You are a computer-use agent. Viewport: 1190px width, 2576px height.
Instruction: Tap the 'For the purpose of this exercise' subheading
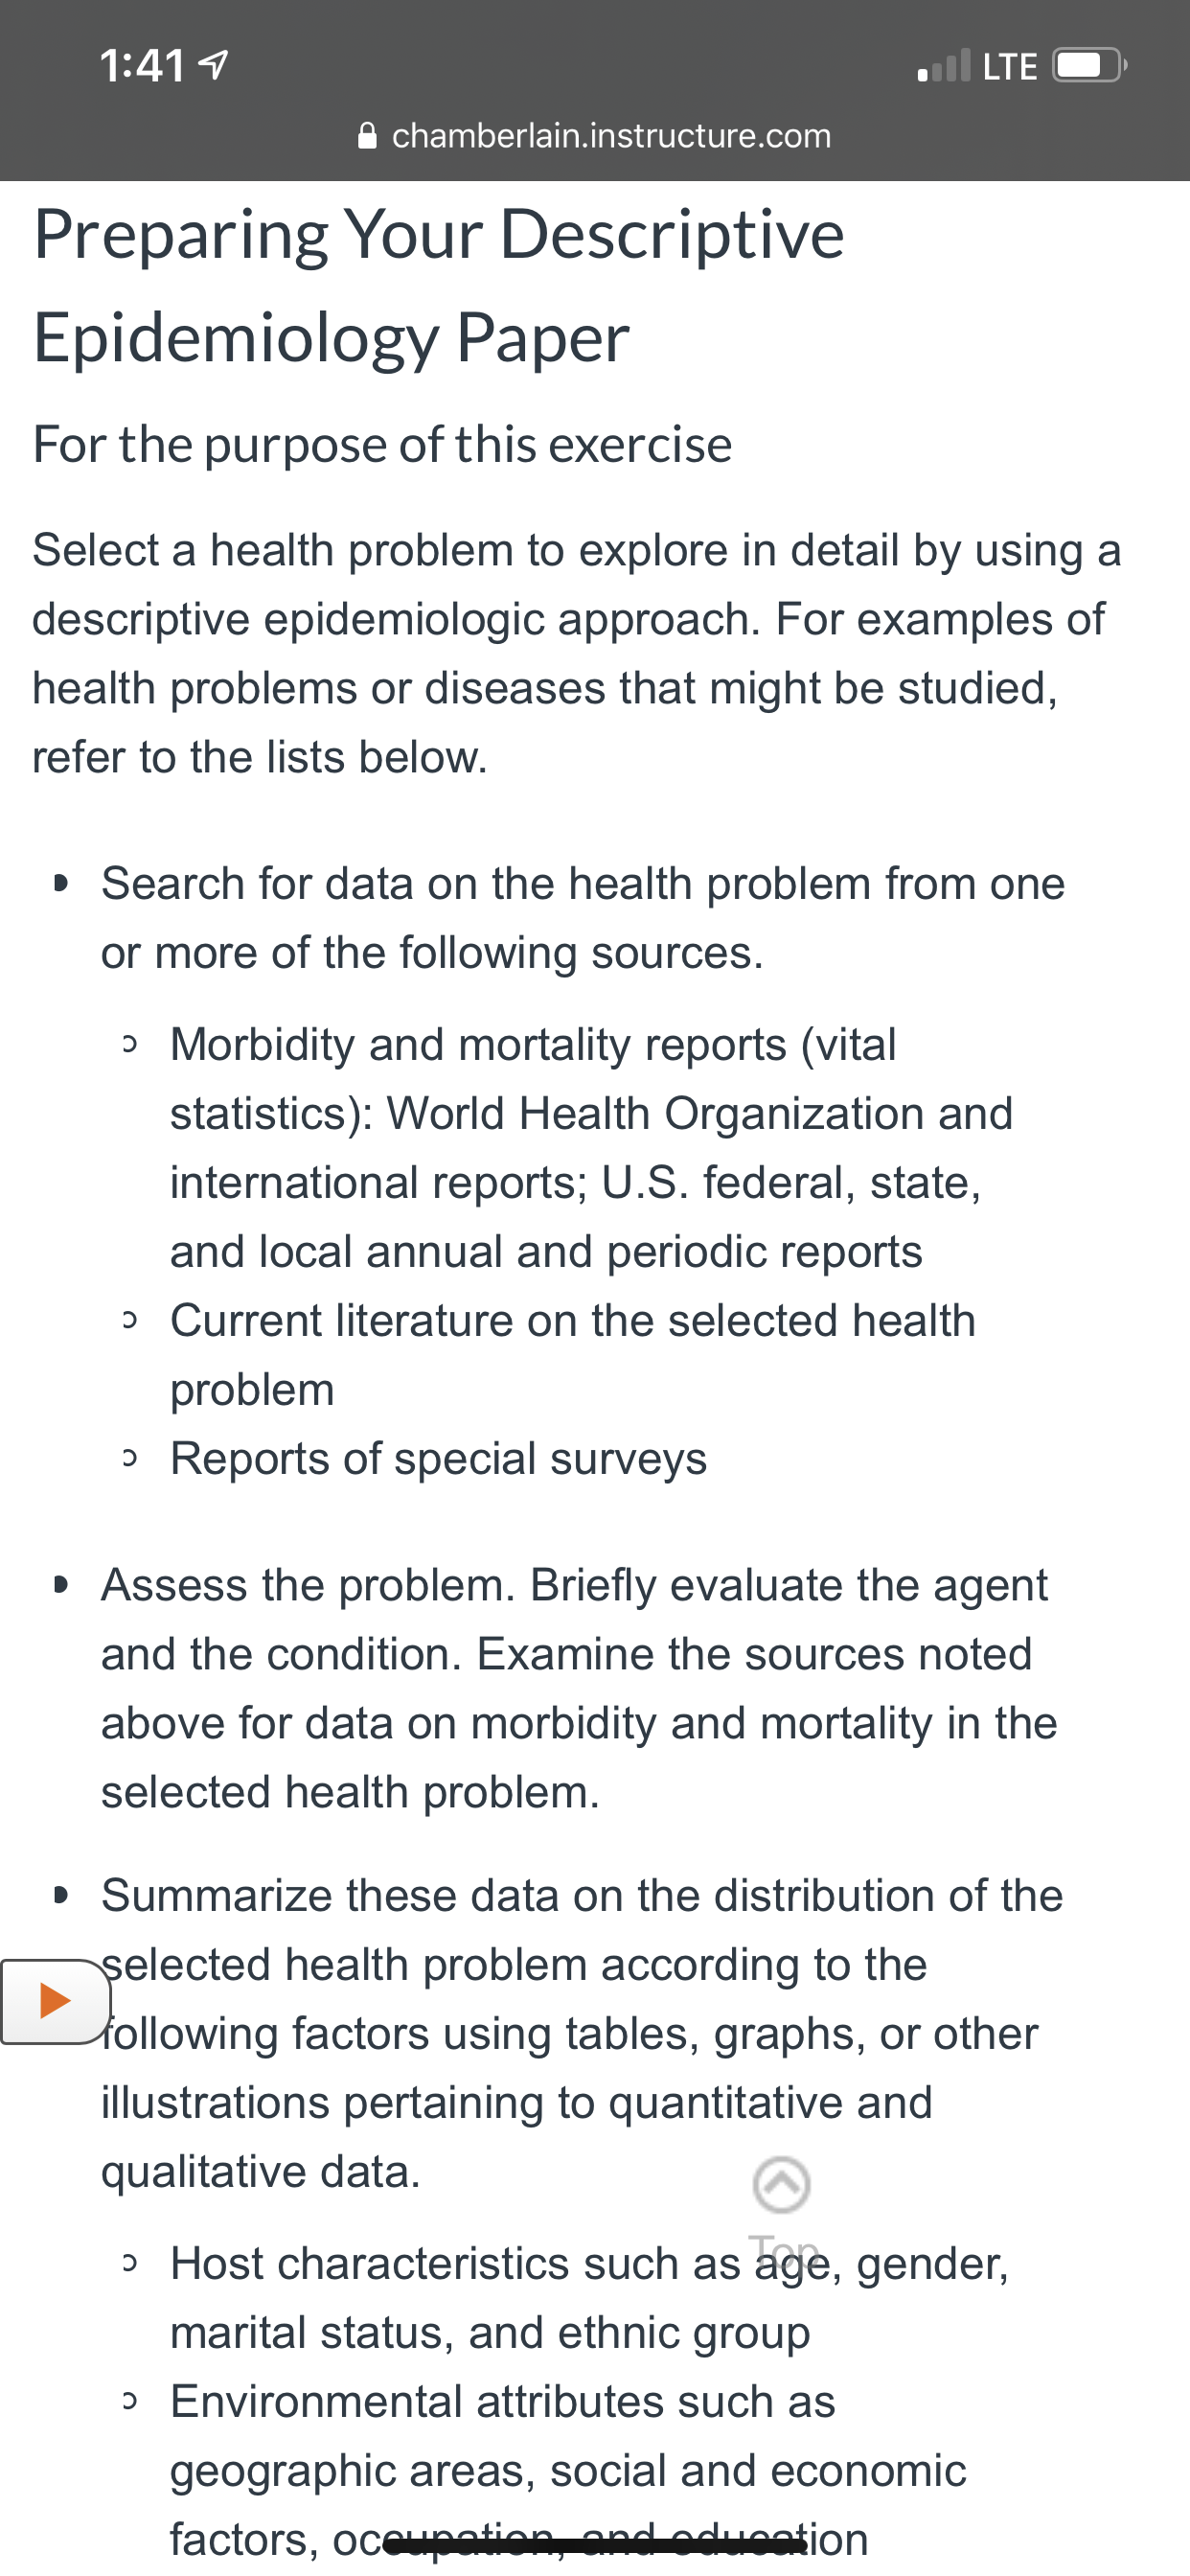click(382, 444)
